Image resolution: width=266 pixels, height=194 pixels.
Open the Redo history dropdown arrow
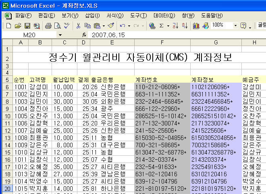tap(143, 26)
